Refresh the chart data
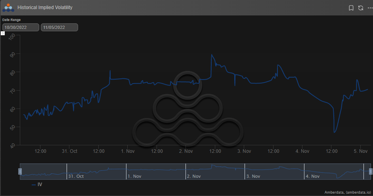The height and width of the screenshot is (196, 373). pyautogui.click(x=361, y=8)
